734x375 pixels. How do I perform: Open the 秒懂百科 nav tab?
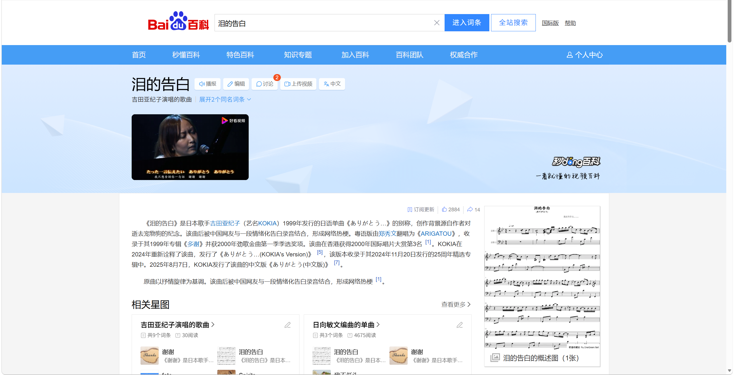pyautogui.click(x=186, y=55)
